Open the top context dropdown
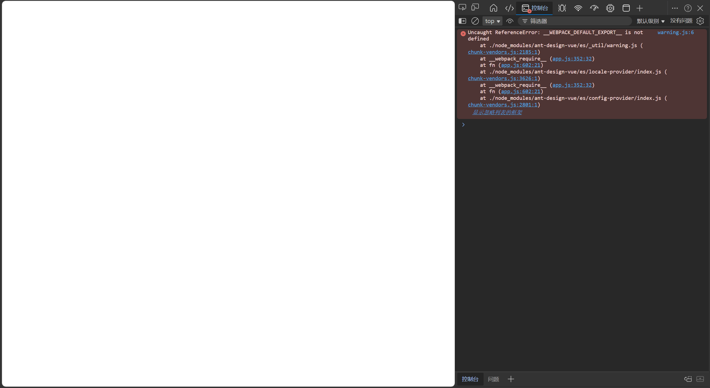Viewport: 710px width, 388px height. [492, 21]
